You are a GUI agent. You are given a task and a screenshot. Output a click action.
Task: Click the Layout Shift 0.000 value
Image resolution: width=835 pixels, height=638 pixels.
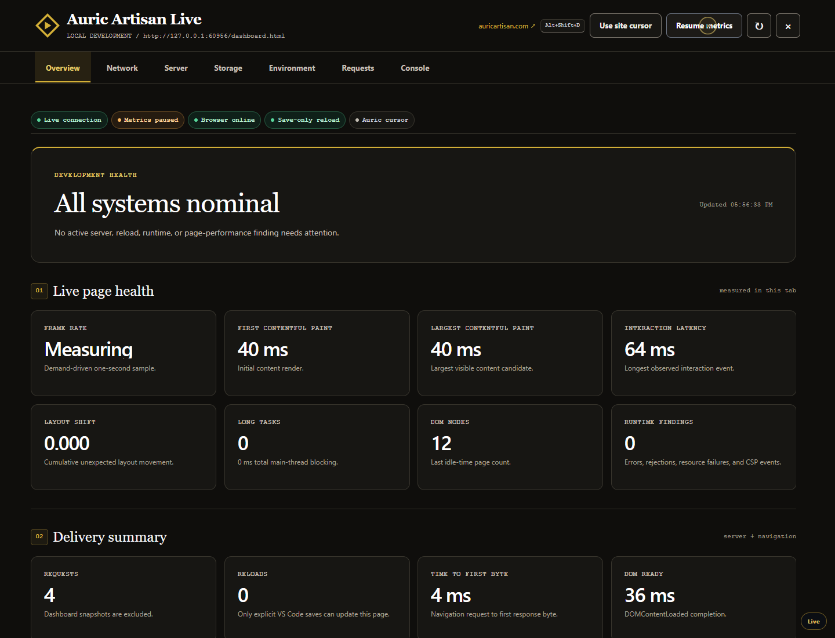(67, 444)
